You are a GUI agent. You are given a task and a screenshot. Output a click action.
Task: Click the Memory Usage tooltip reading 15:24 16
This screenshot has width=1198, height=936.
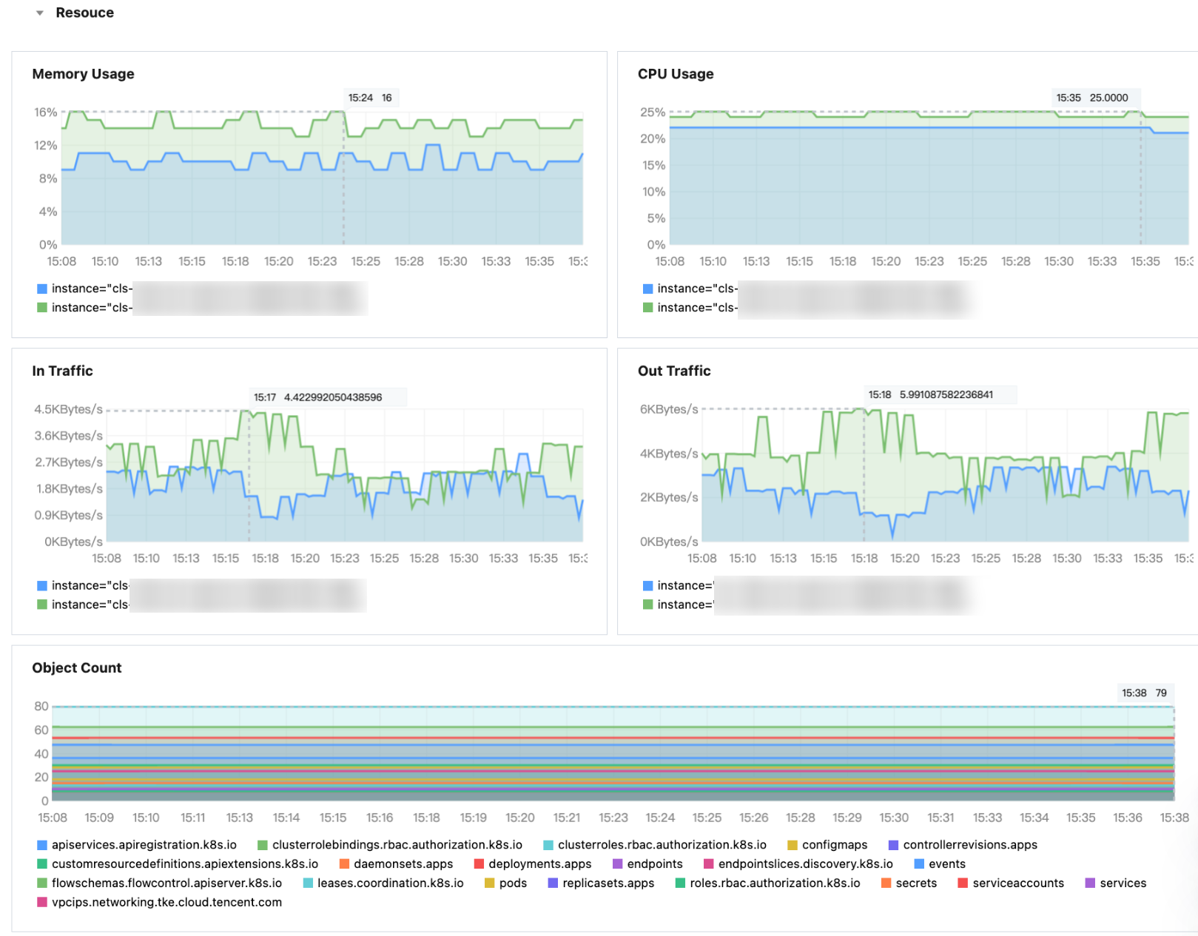point(370,98)
